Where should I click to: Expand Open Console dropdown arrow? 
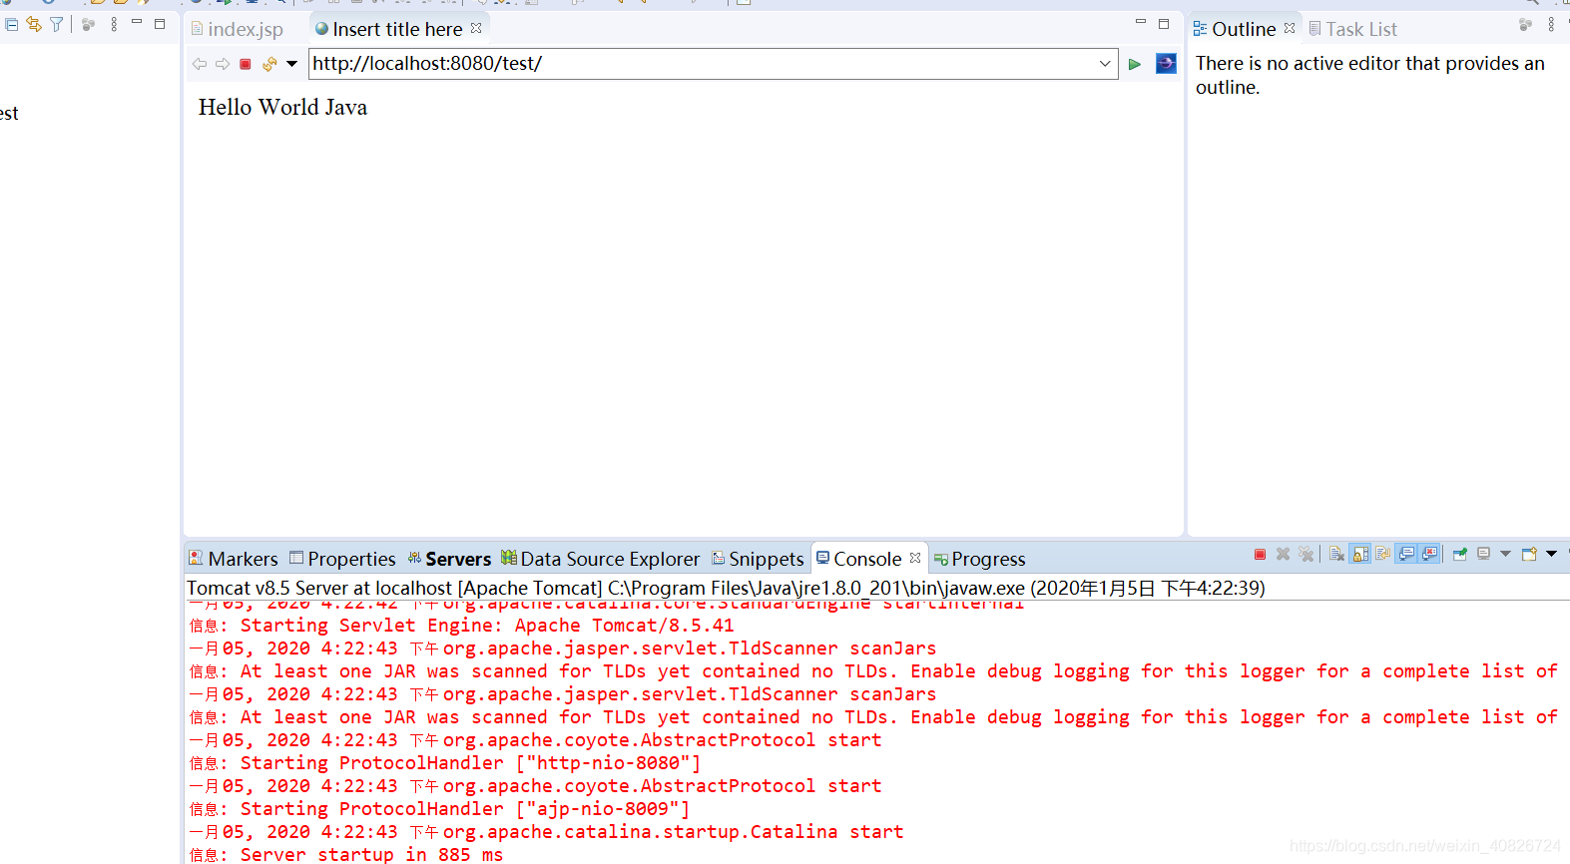[x=1551, y=554]
